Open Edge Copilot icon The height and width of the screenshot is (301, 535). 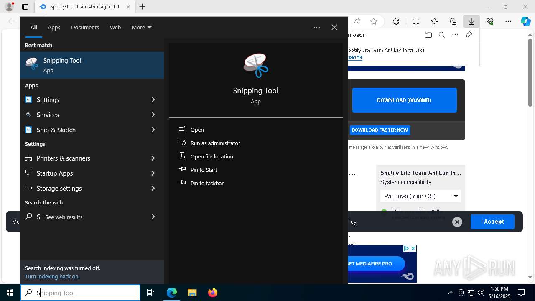pyautogui.click(x=525, y=21)
